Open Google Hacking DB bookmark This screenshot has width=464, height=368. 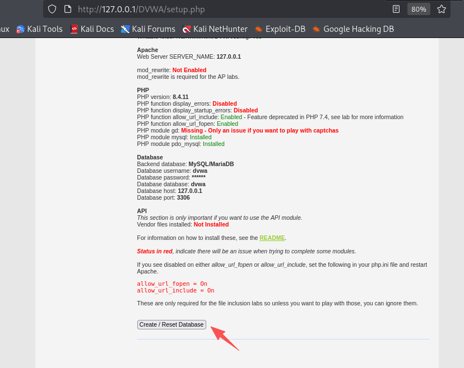coord(354,29)
